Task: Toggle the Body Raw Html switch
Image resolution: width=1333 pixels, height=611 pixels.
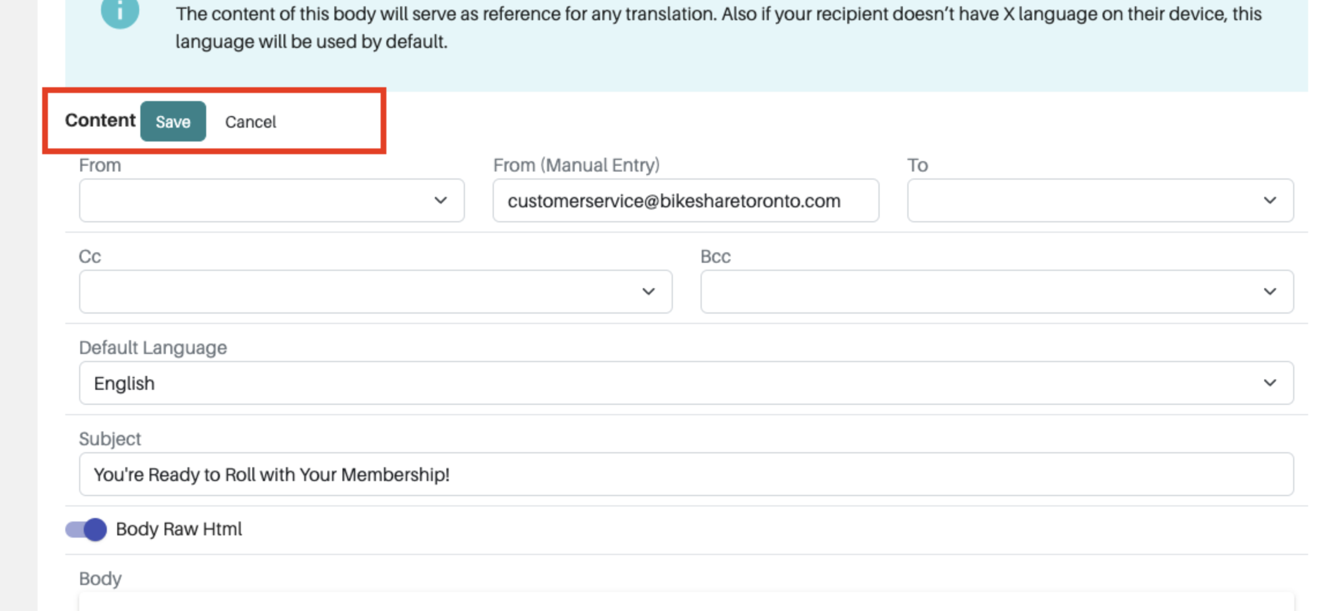Action: pos(86,530)
